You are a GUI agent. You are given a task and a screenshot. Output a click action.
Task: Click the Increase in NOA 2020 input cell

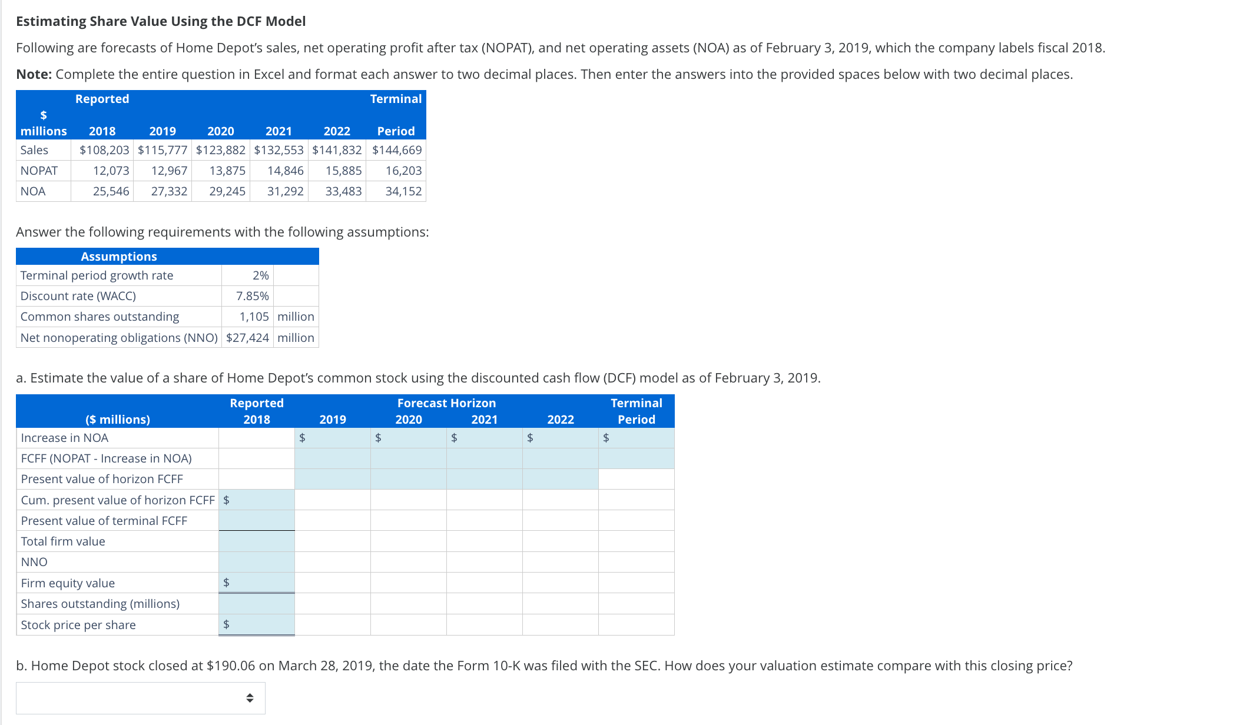409,437
